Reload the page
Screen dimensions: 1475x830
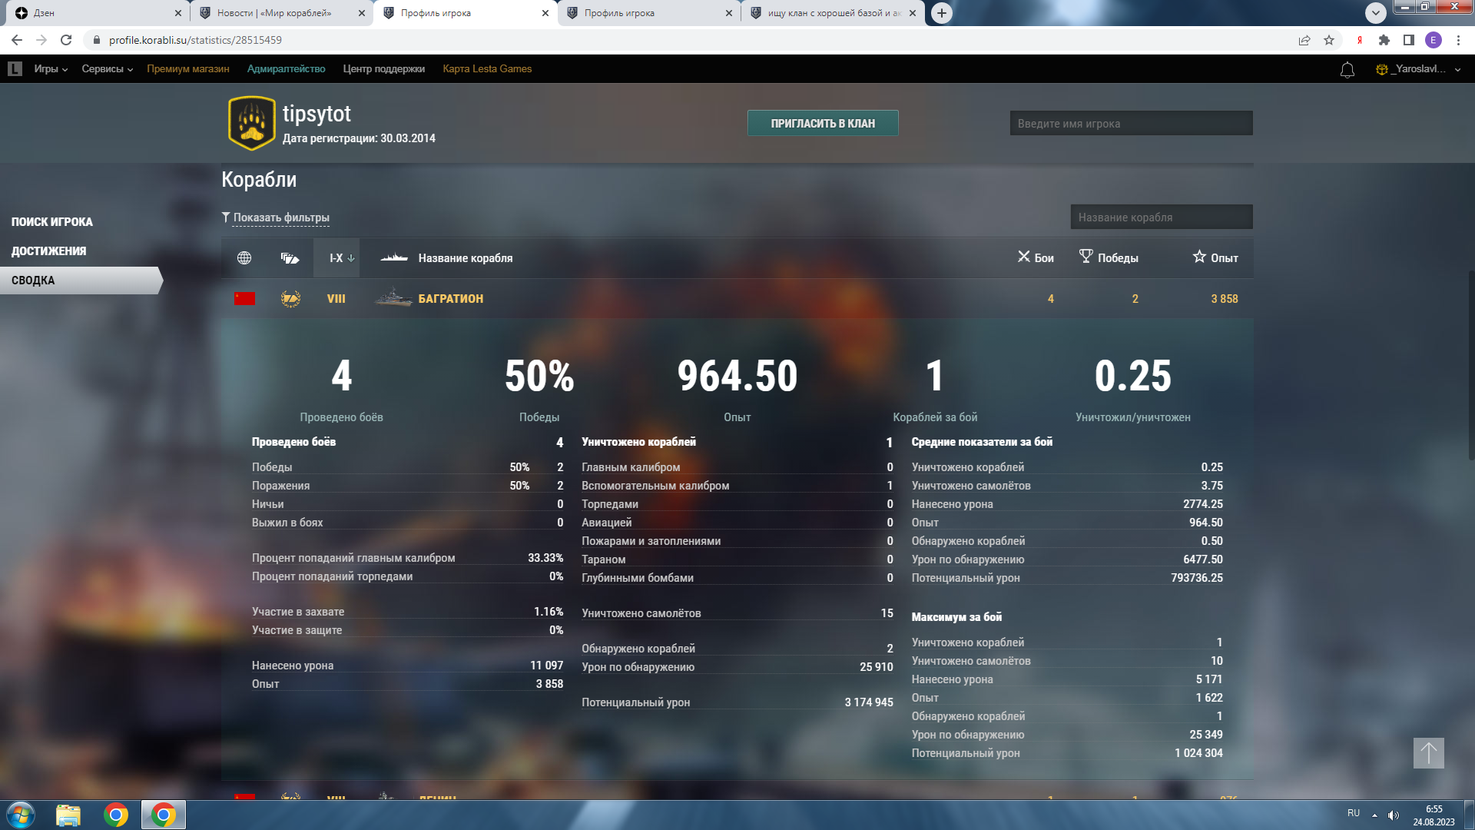pos(66,40)
